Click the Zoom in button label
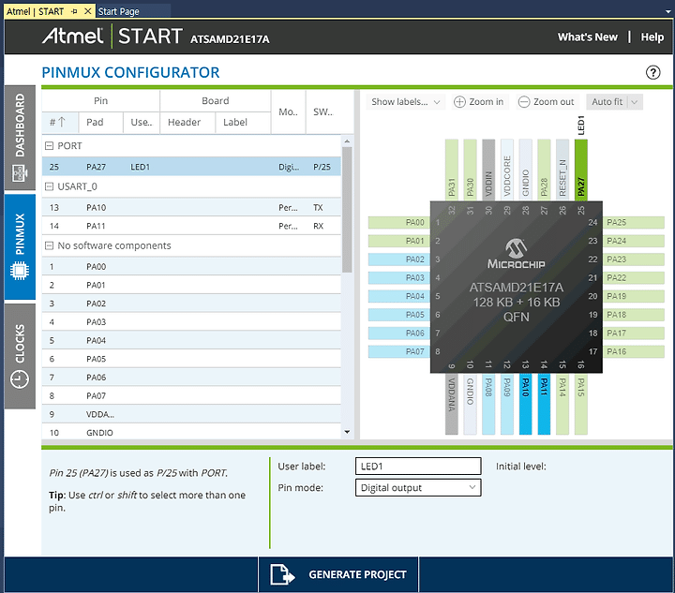Image resolution: width=675 pixels, height=593 pixels. (x=486, y=102)
